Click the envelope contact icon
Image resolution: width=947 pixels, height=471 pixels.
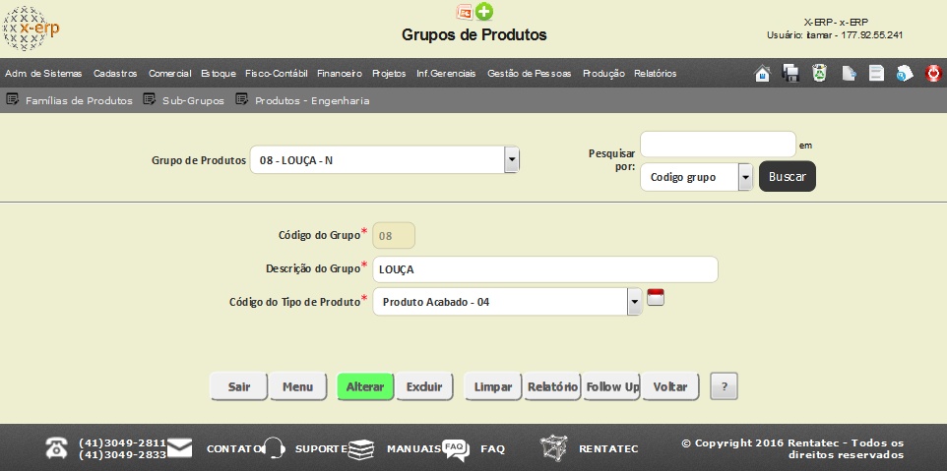179,448
